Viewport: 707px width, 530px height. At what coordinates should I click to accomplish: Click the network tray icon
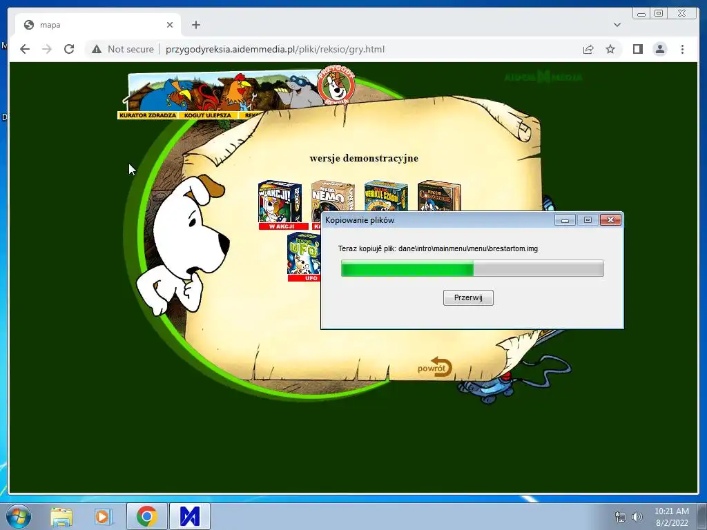pyautogui.click(x=621, y=517)
